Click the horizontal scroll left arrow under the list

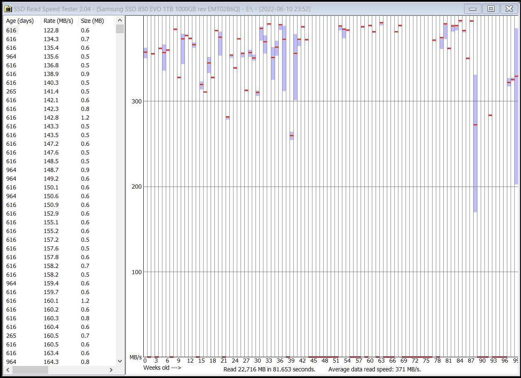click(x=8, y=370)
